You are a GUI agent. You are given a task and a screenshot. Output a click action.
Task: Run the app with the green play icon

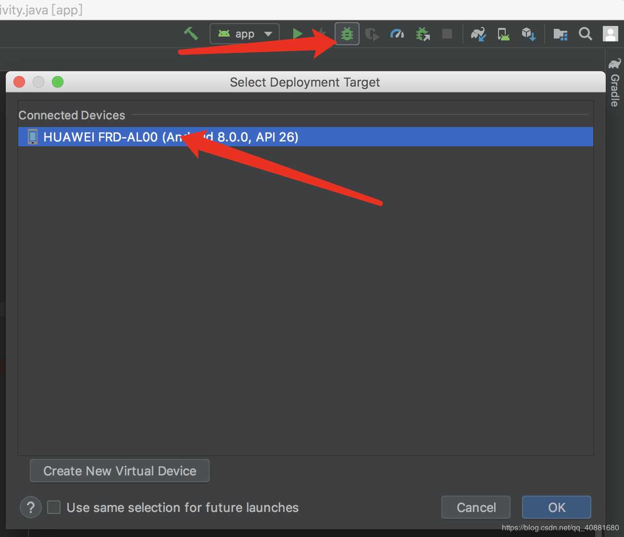(298, 34)
